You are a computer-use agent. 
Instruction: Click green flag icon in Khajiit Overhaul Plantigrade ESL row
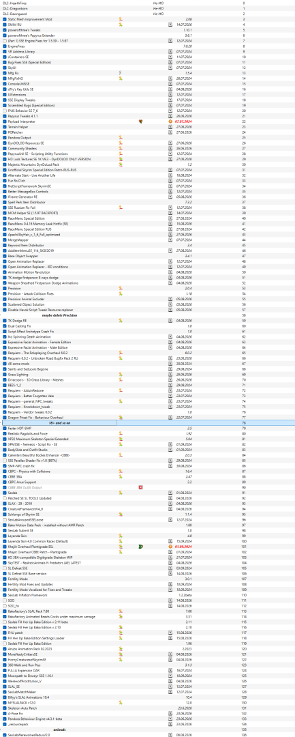pos(141,547)
